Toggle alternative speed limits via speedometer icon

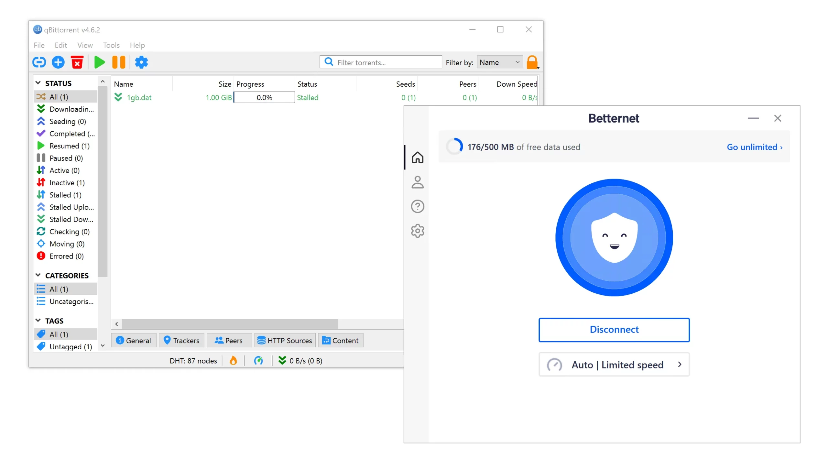(x=259, y=360)
